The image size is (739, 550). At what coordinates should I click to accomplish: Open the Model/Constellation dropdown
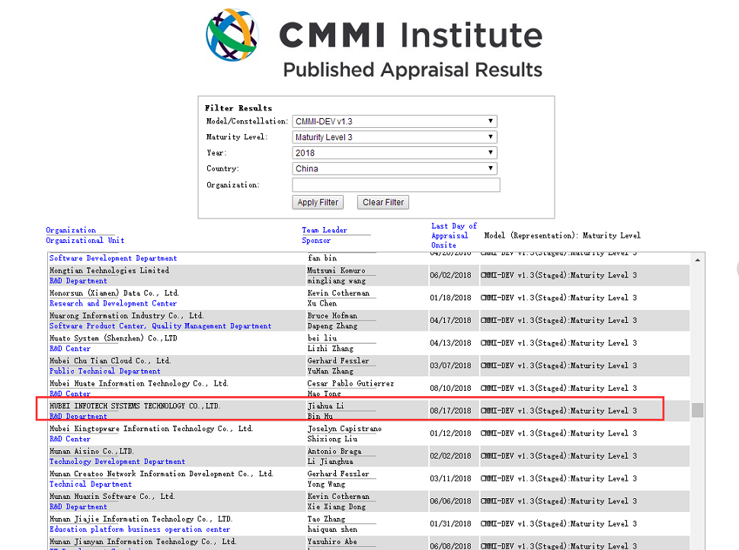pos(395,121)
